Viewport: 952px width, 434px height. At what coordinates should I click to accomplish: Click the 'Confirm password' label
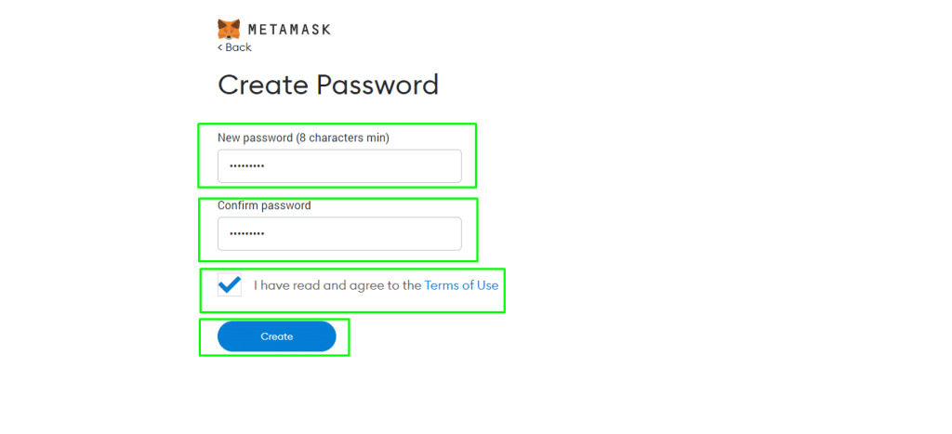pos(264,205)
